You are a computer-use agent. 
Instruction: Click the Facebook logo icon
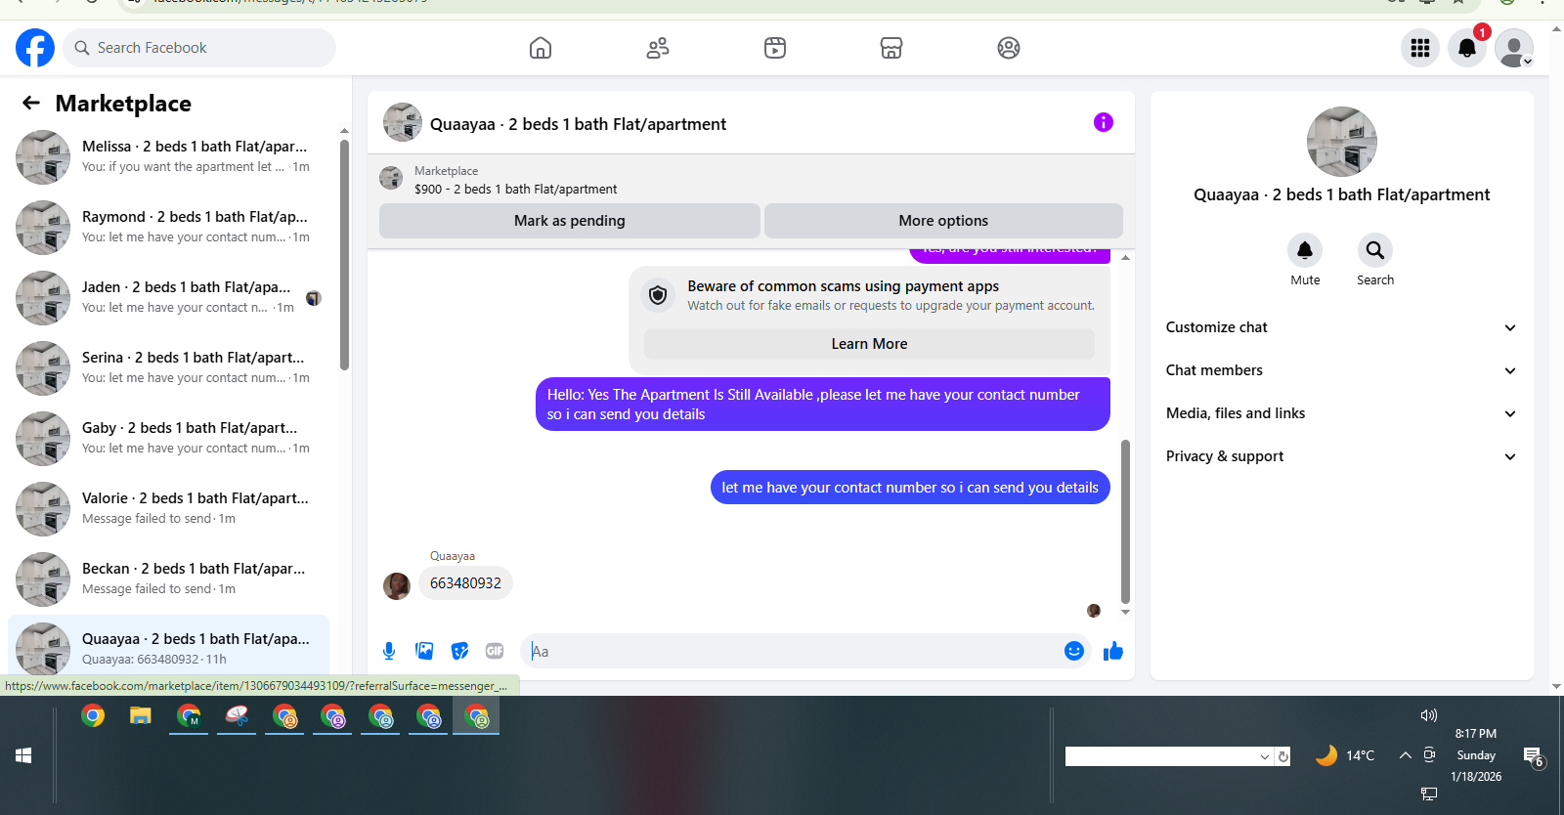click(35, 48)
